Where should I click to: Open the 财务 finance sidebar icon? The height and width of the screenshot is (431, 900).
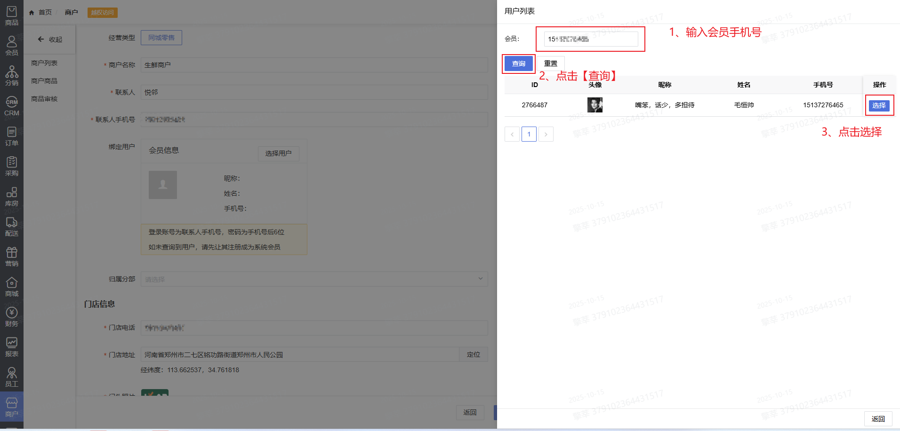tap(12, 317)
